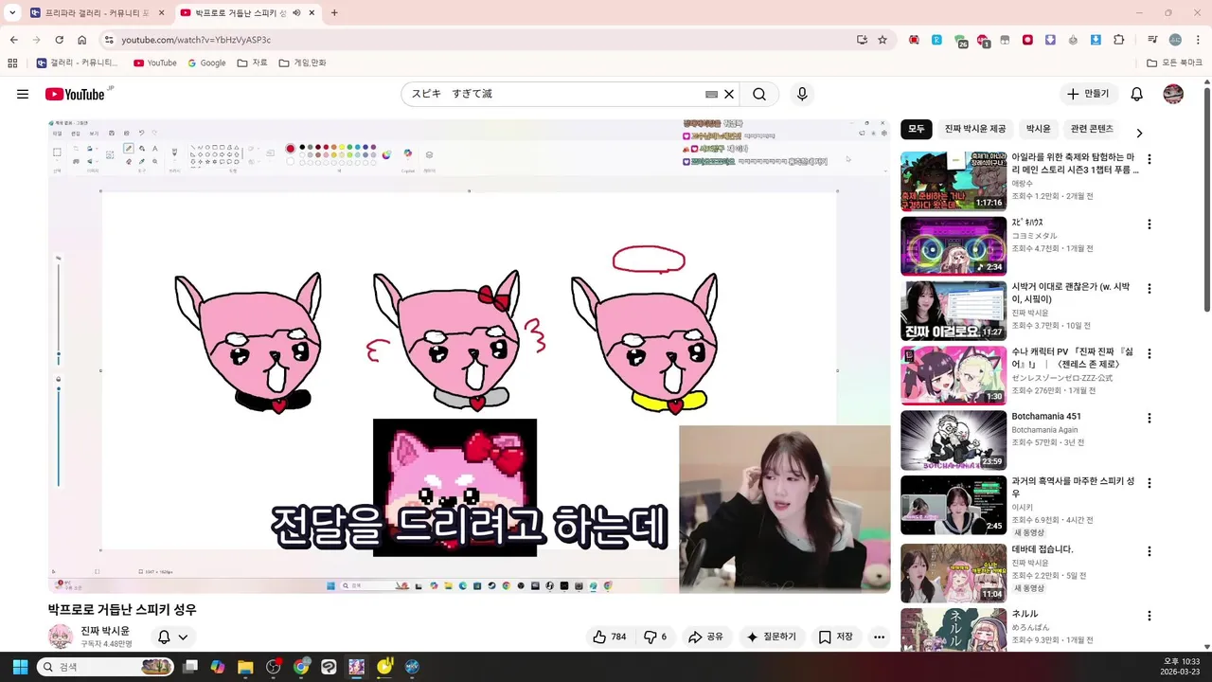
Task: Like the video with 784 likes
Action: 609,637
